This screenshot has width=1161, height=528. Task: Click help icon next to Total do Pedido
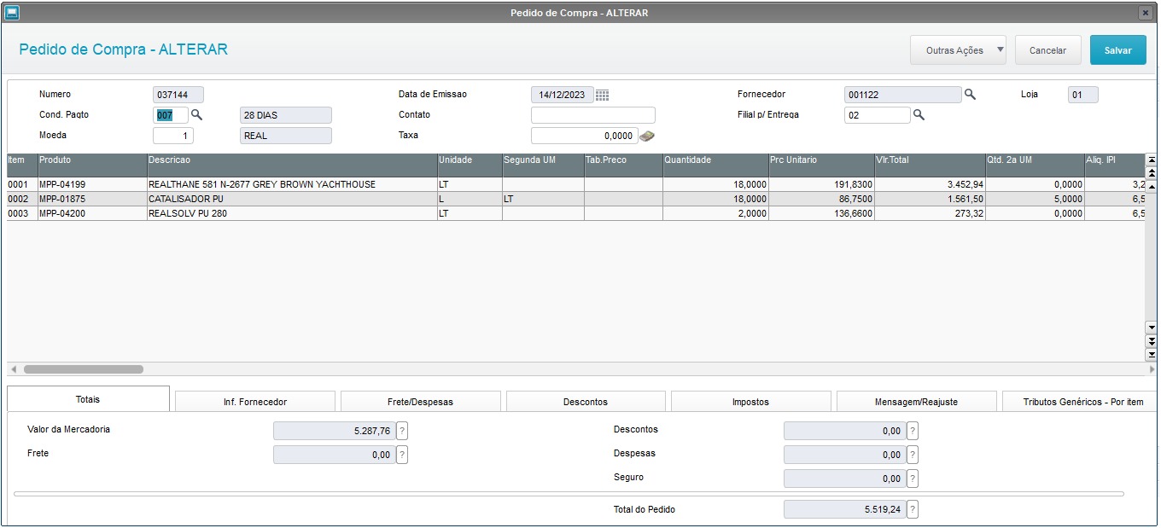tap(913, 510)
